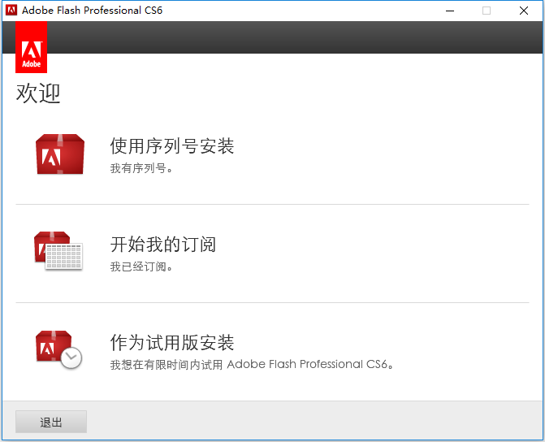
Task: Click the 欢迎 heading
Action: tap(38, 93)
